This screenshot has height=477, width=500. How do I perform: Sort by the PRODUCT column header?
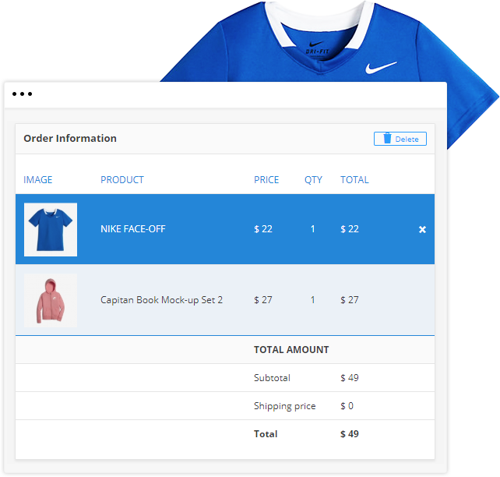coord(122,179)
